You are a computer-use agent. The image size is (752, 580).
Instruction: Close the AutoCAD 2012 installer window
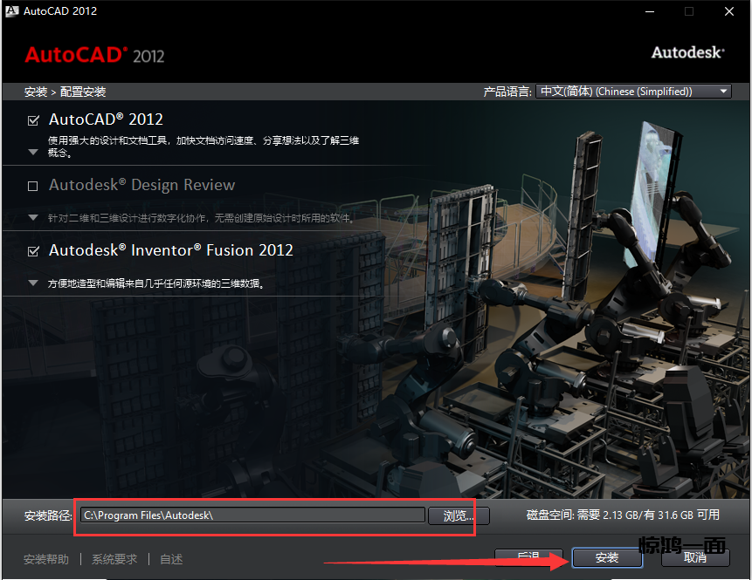coord(729,11)
